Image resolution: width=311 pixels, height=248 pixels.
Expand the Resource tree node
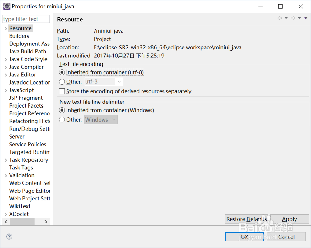6,29
